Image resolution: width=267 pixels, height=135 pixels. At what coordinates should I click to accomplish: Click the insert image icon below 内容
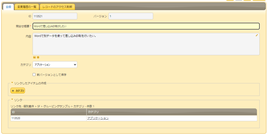click(34, 57)
